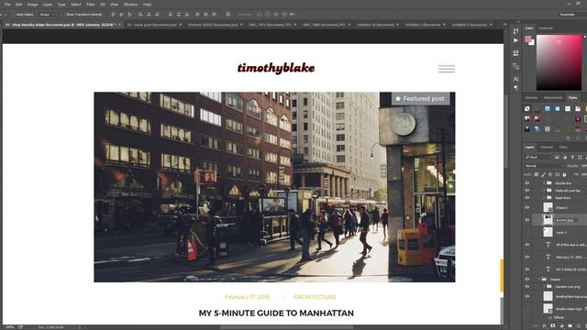
Task: Open the Image menu
Action: [x=32, y=5]
